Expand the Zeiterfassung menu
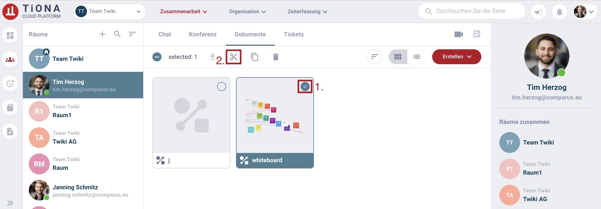The height and width of the screenshot is (209, 601). pyautogui.click(x=307, y=12)
